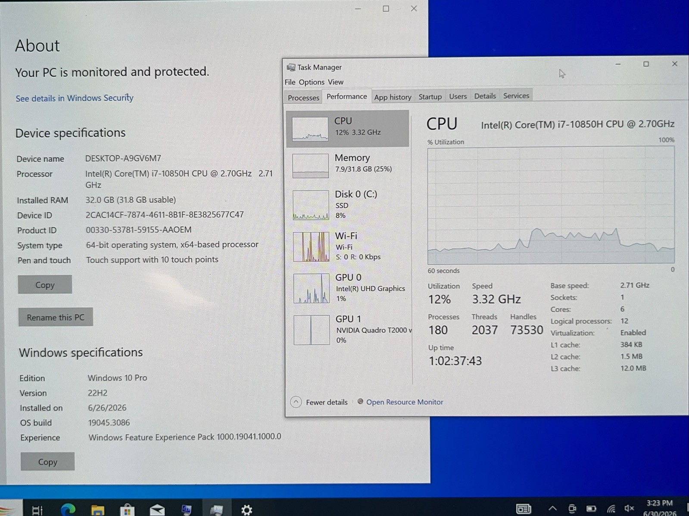Click the Base speed value 2.71 GHz
Screen dimensions: 689x516
coord(634,285)
